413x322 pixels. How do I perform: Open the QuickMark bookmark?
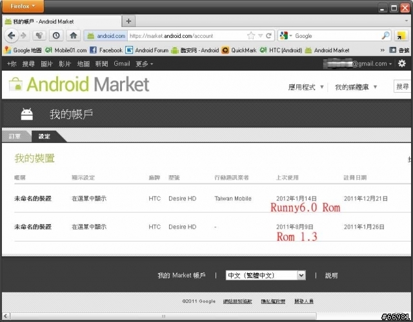tap(239, 50)
